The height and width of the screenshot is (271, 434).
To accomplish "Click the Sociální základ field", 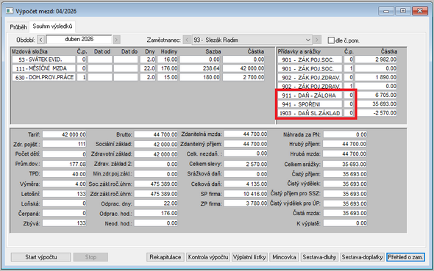I will 156,144.
